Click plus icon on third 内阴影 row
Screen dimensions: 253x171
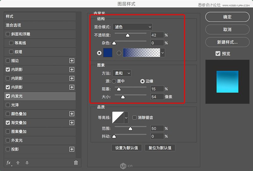72,87
